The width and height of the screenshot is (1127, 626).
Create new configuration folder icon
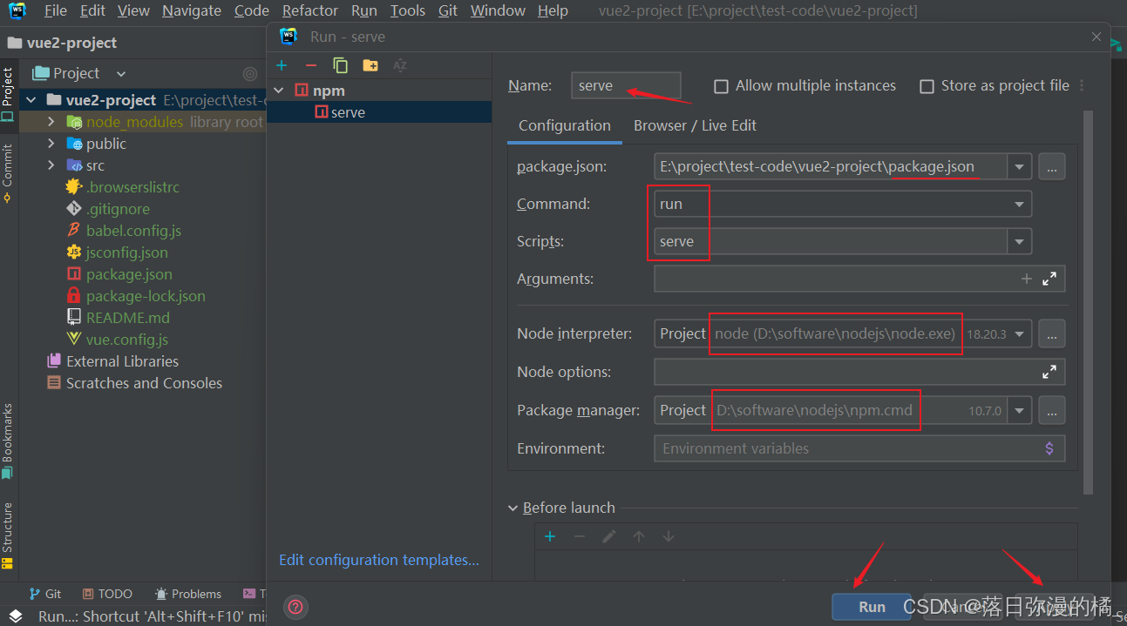(370, 66)
